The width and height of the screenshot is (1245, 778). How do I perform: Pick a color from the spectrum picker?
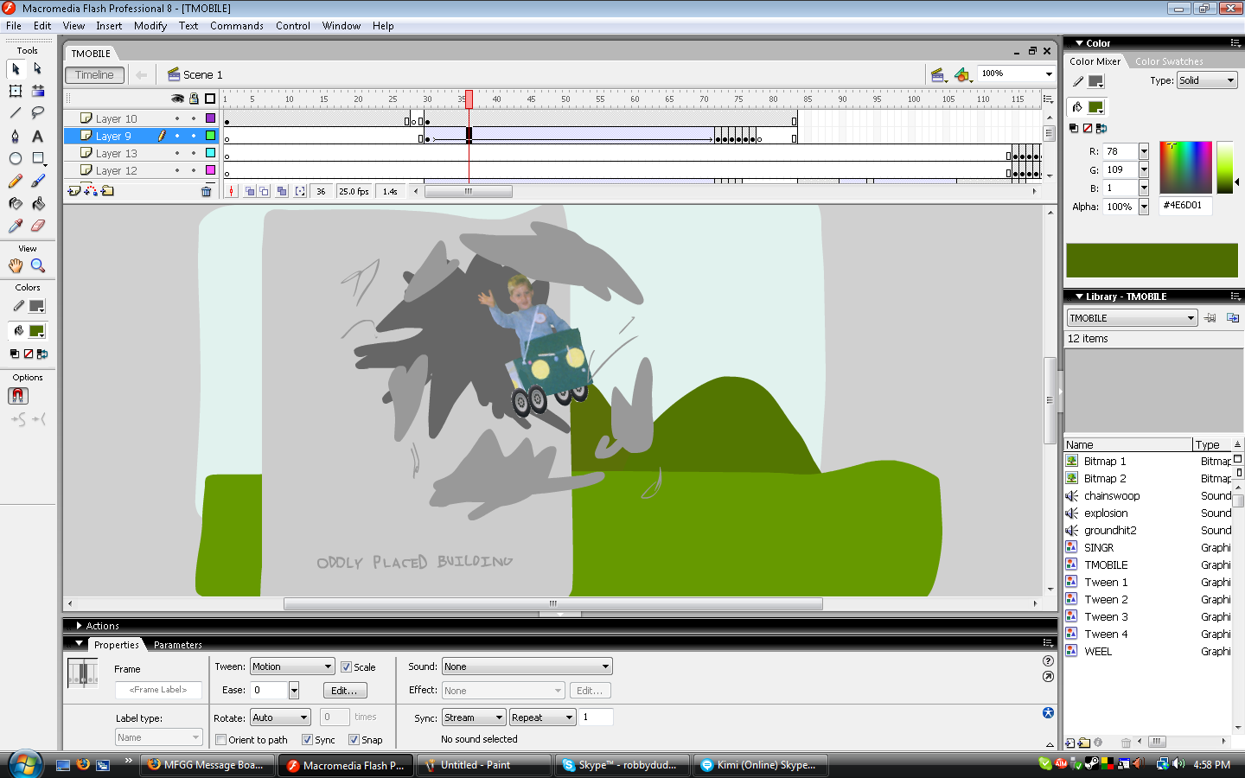point(1185,167)
